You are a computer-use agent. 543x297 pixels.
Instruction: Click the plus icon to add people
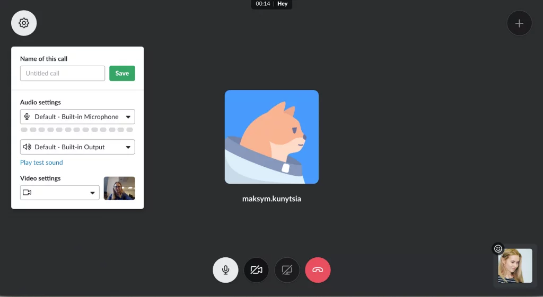[519, 23]
